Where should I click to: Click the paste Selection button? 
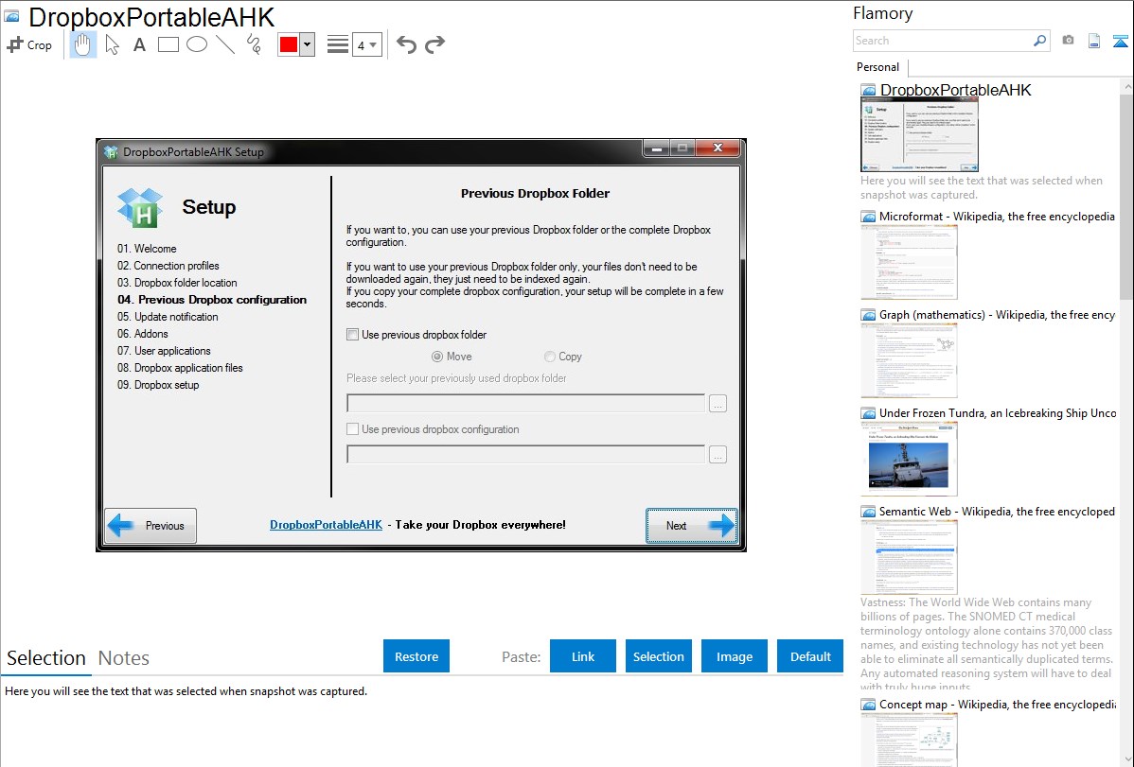[658, 656]
